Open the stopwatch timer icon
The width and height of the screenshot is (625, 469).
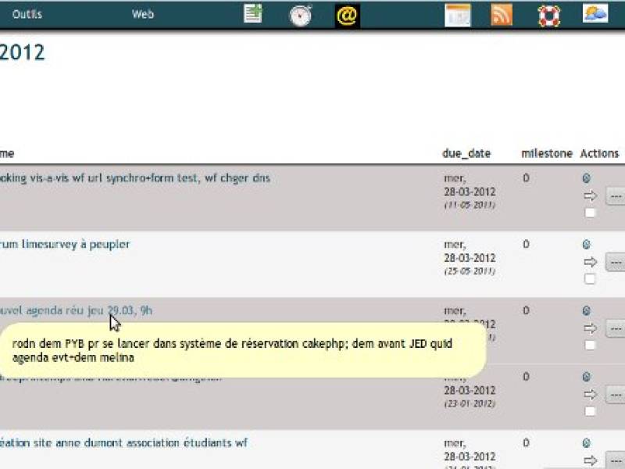tap(301, 15)
